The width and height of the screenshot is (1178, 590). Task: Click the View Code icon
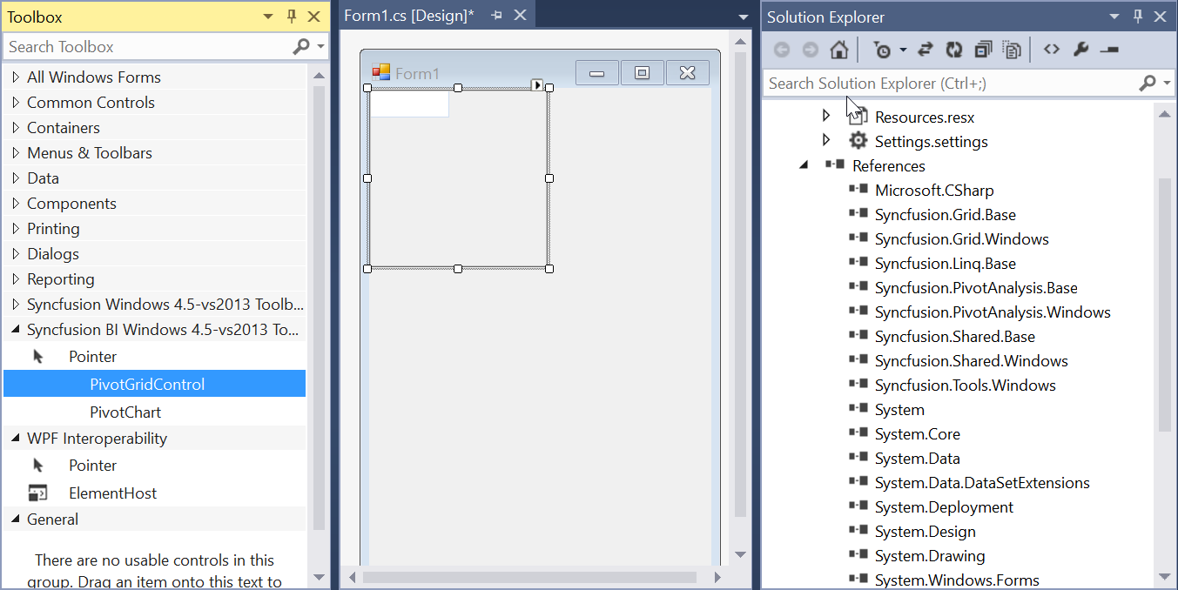[1052, 50]
